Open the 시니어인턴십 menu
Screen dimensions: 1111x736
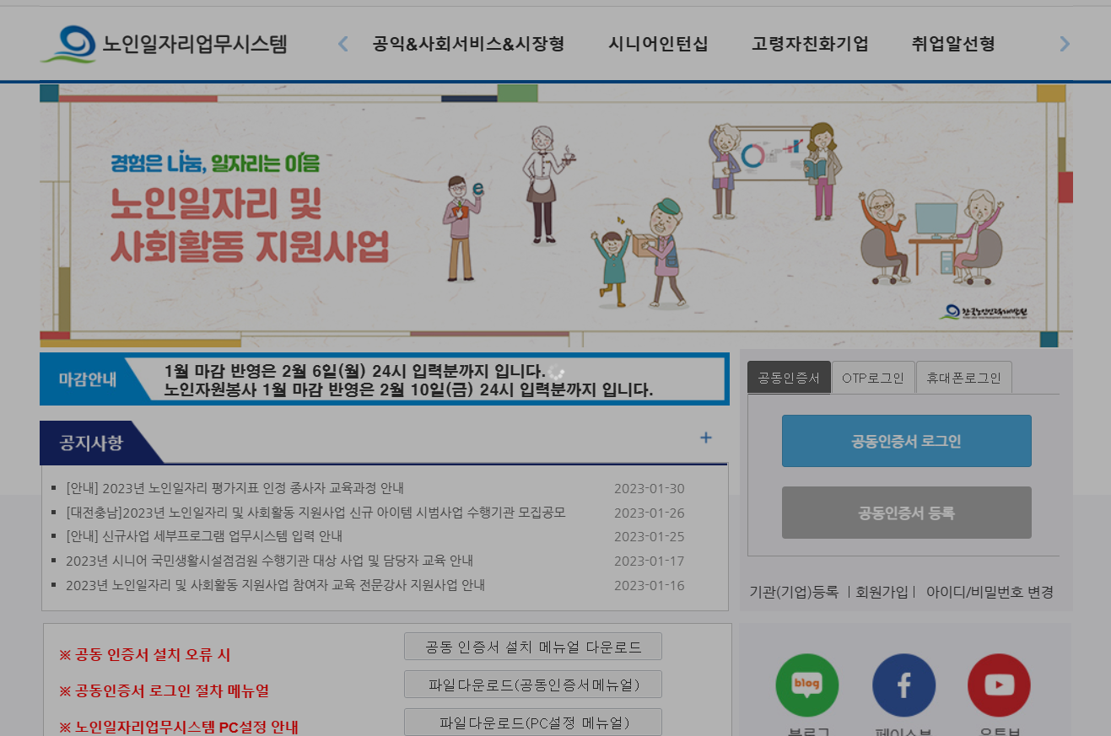[x=657, y=43]
